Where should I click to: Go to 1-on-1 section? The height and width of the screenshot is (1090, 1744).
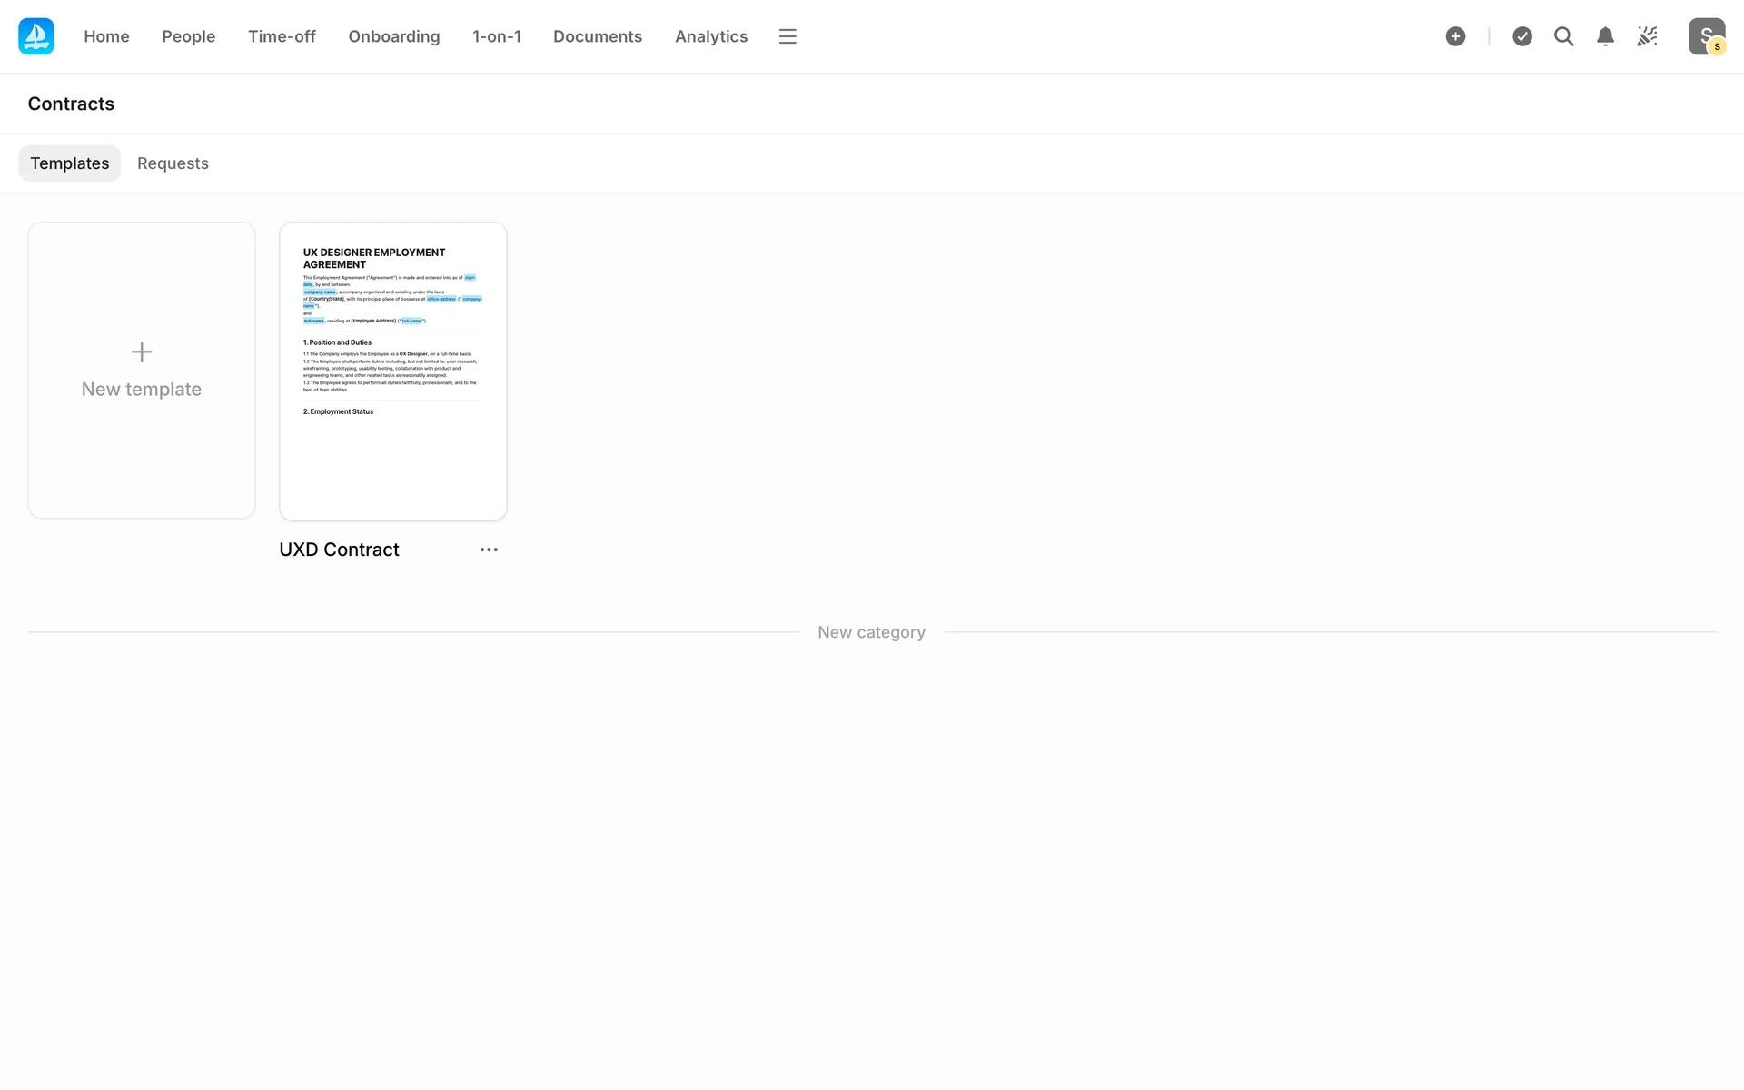[496, 36]
